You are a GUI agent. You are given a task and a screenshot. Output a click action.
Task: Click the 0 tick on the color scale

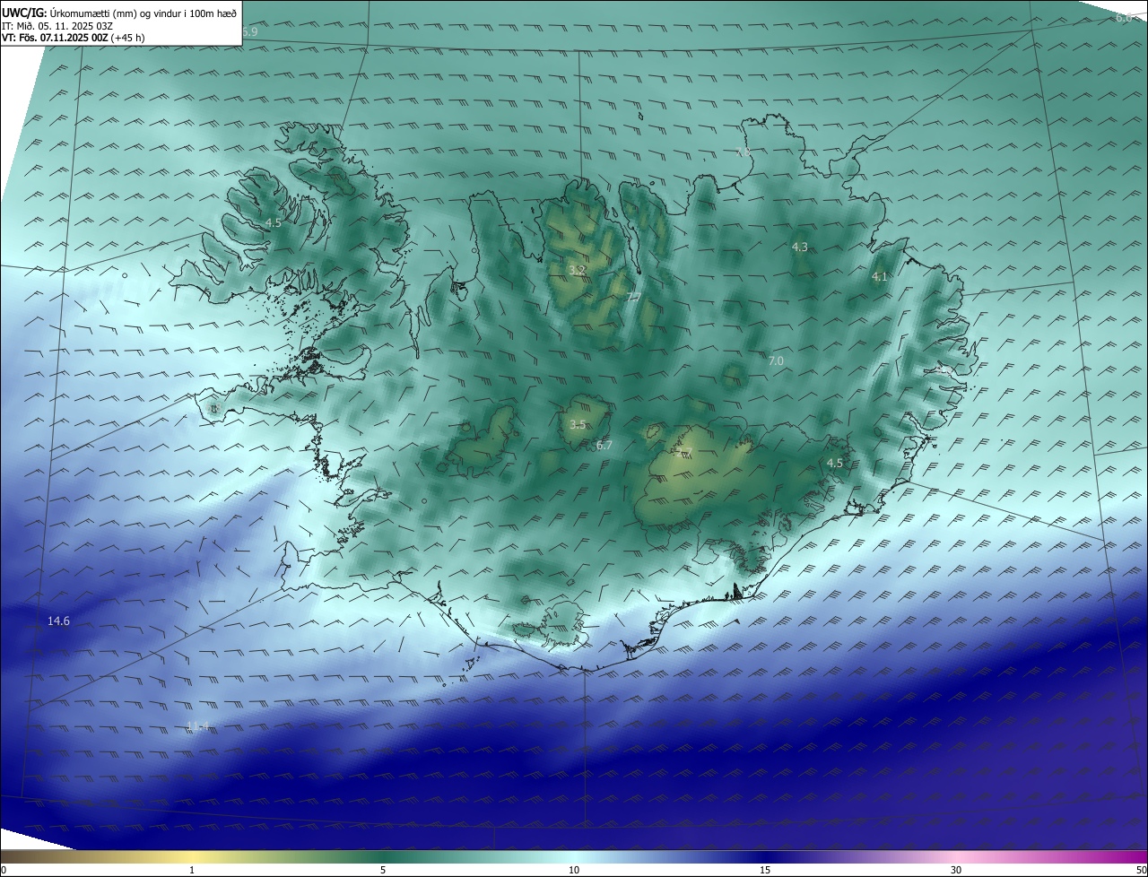(4, 870)
